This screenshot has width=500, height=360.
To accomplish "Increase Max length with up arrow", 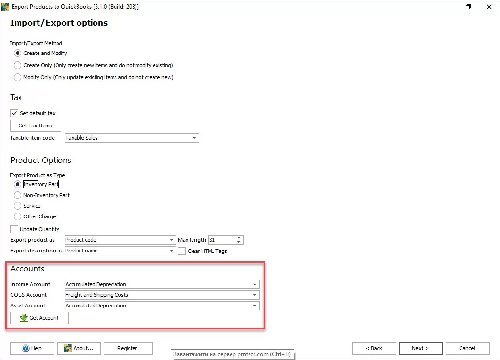I will pyautogui.click(x=239, y=238).
